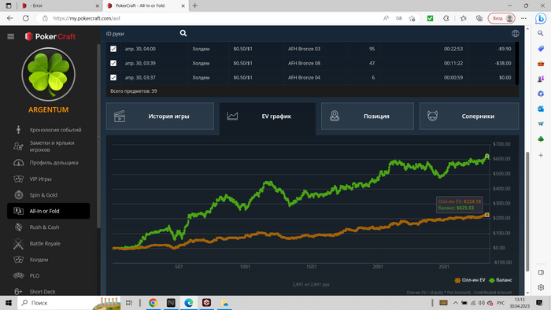Uncheck the апр. 30, 04:00 session checkbox
Screen dimensions: 551x310
(113, 49)
